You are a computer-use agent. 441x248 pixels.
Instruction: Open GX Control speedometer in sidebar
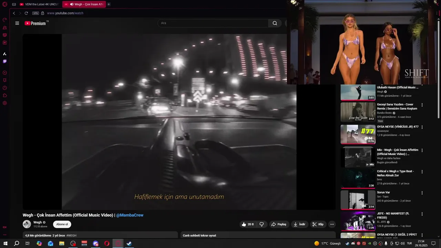point(5,20)
